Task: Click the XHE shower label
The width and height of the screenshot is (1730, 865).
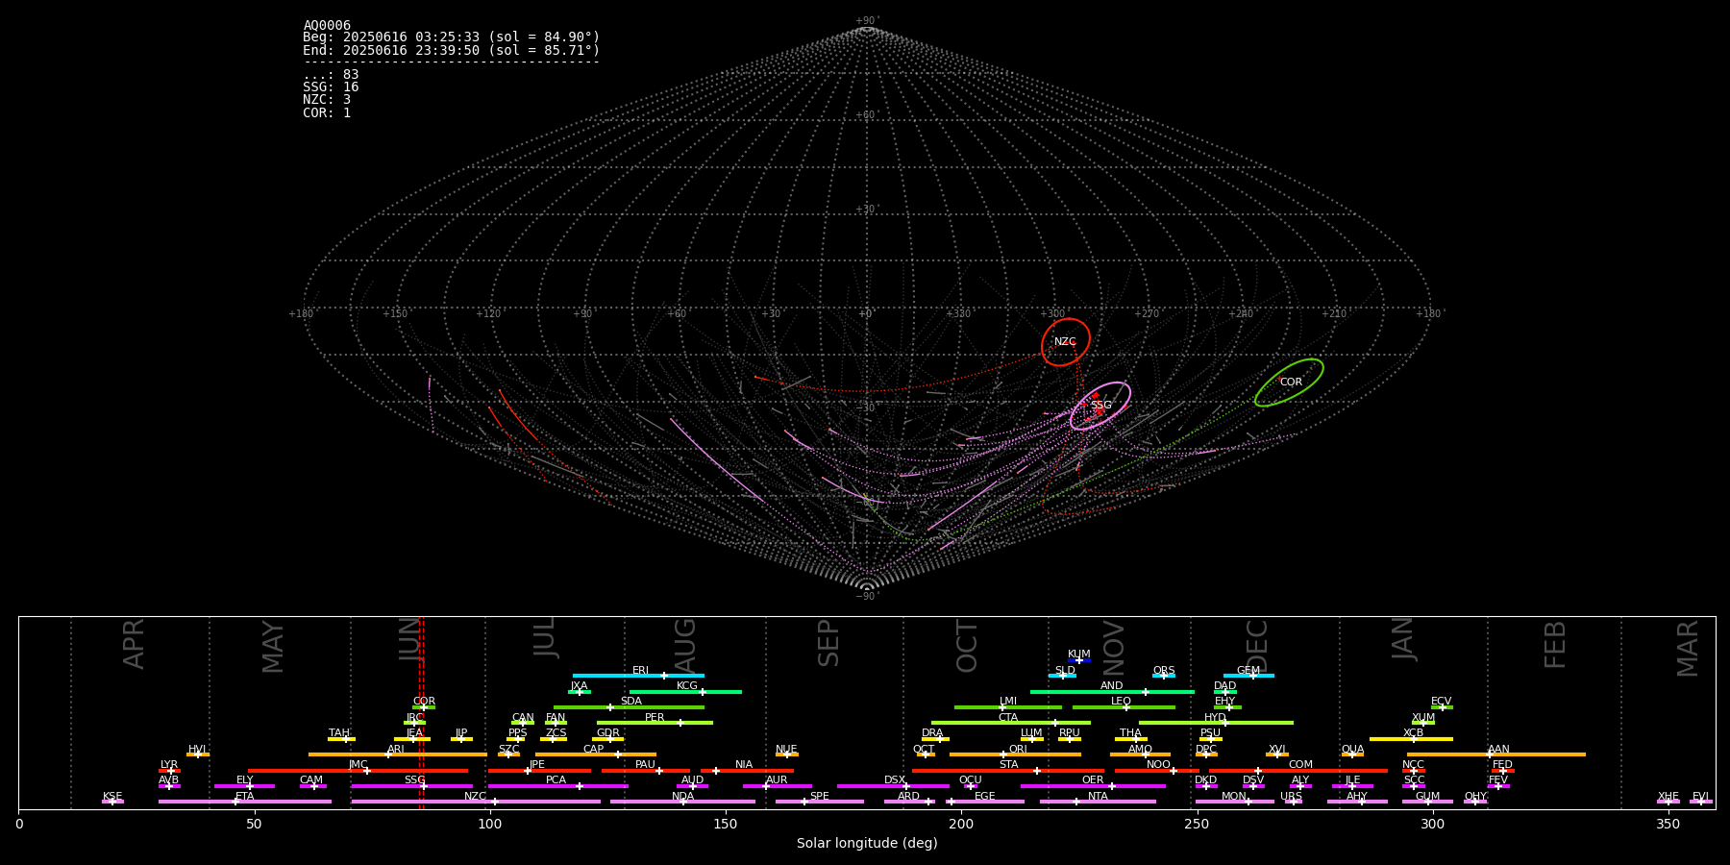Action: click(1668, 797)
